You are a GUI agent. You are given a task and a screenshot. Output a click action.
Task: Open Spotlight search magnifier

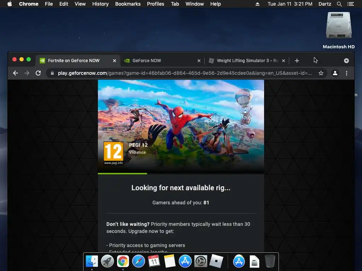coord(339,4)
